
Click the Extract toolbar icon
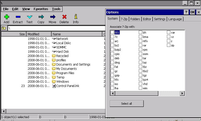pos(18,17)
